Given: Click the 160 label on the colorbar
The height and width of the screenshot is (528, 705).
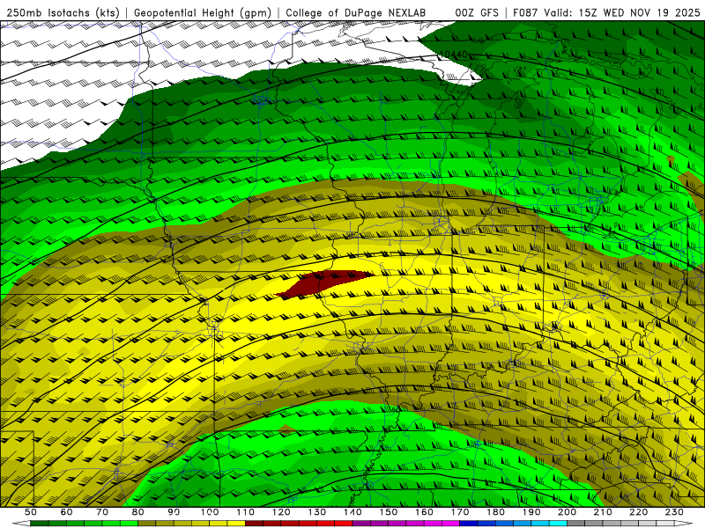Looking at the screenshot, I should (x=425, y=512).
